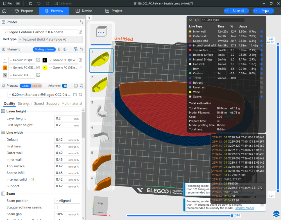Click the Slice all button

coord(239,11)
